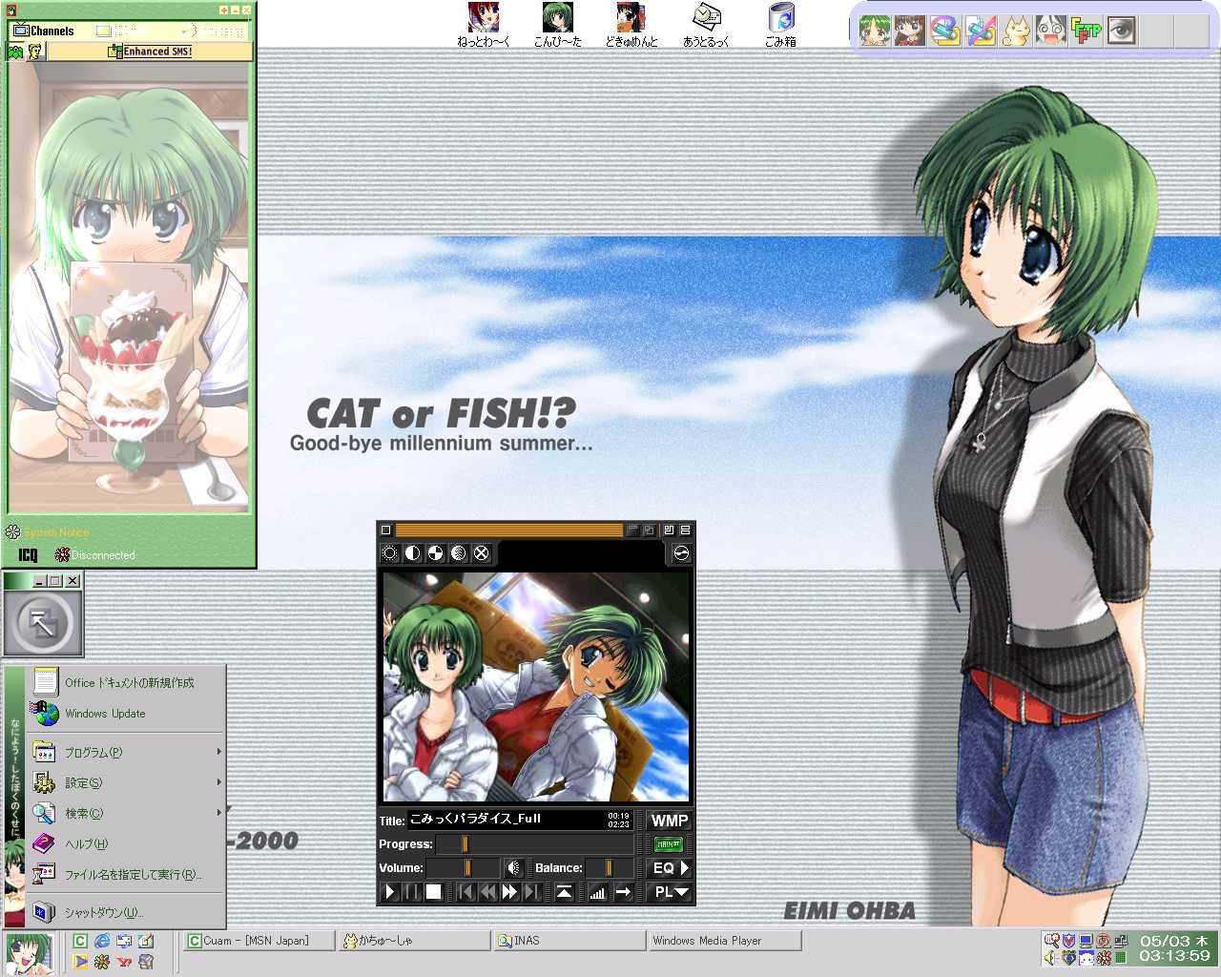1221x977 pixels.
Task: Stop playback with the square stop button
Action: (x=433, y=892)
